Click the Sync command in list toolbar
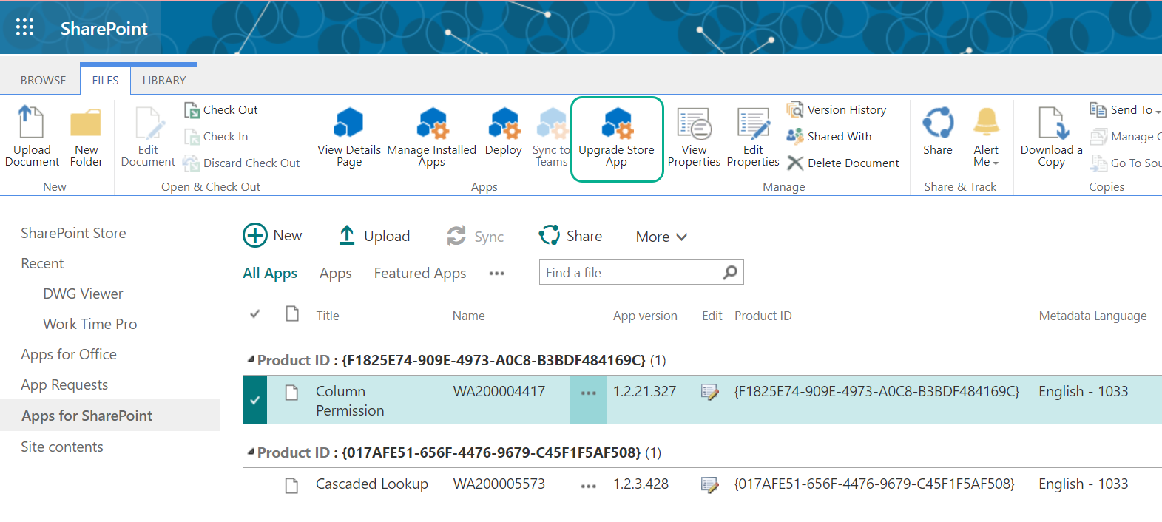 [475, 237]
